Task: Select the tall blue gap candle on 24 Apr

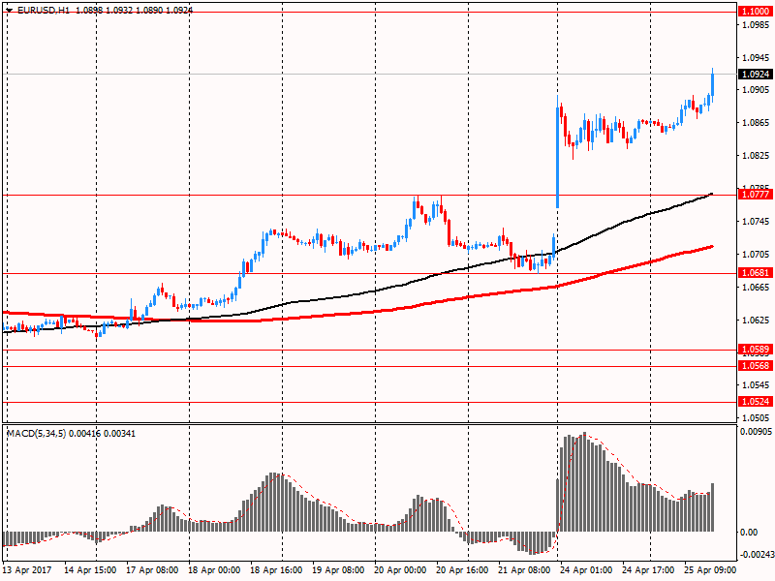Action: coord(558,151)
